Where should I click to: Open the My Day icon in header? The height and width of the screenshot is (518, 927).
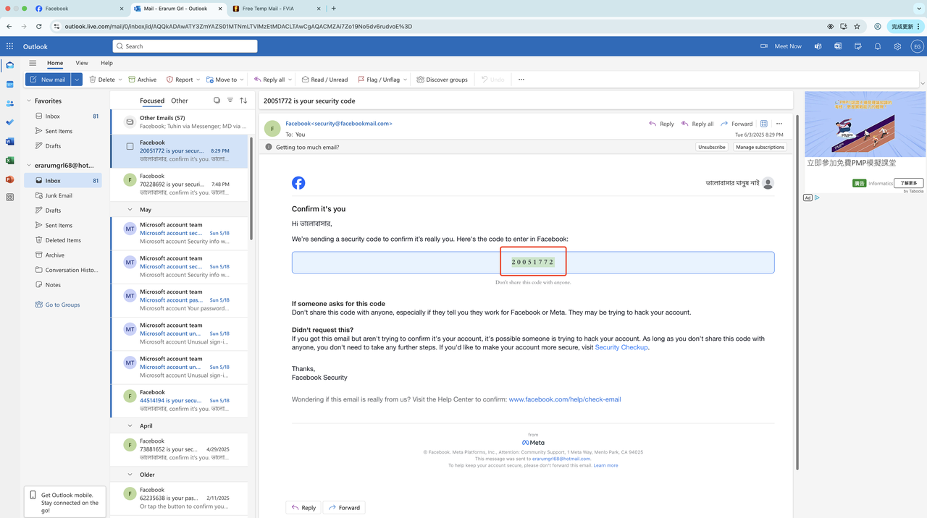pos(857,46)
